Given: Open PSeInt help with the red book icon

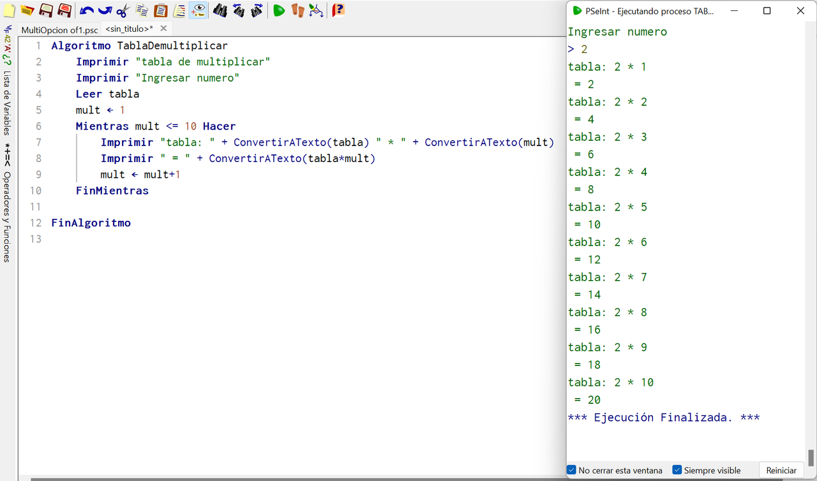Looking at the screenshot, I should 337,10.
